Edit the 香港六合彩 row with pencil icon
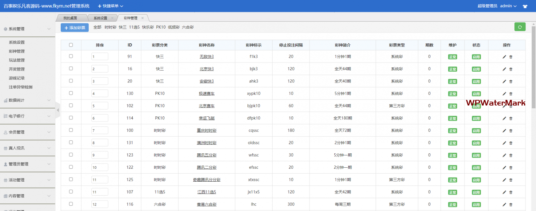 coord(504,204)
